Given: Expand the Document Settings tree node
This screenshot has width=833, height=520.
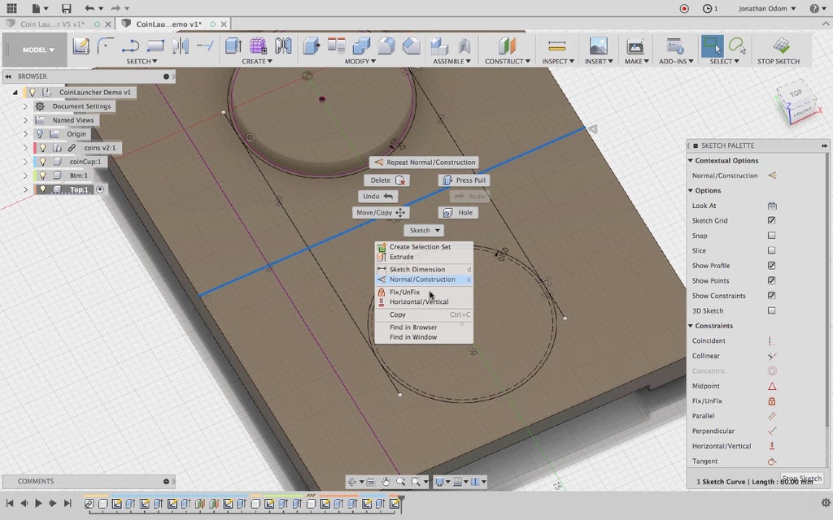Looking at the screenshot, I should pyautogui.click(x=25, y=106).
